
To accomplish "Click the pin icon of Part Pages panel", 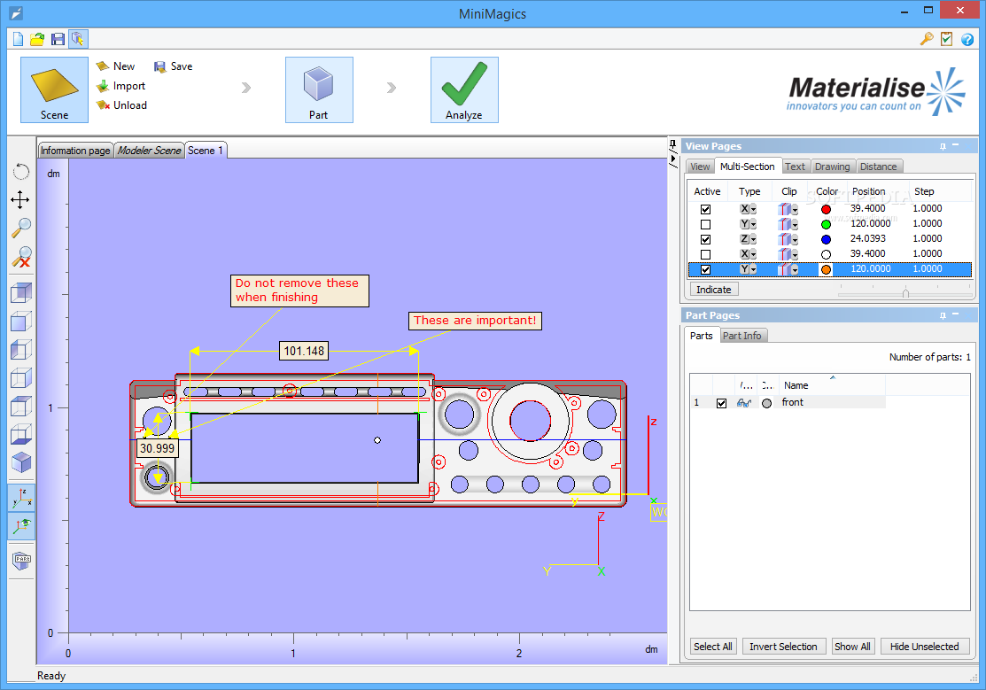I will pyautogui.click(x=943, y=315).
